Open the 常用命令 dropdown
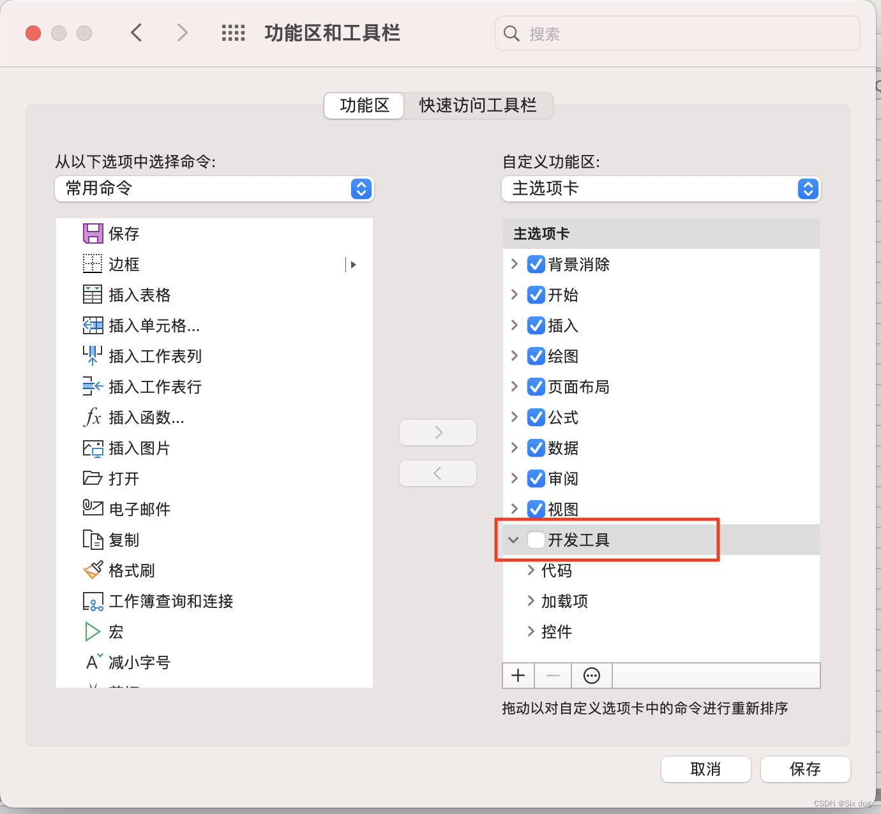The image size is (881, 814). pyautogui.click(x=215, y=189)
